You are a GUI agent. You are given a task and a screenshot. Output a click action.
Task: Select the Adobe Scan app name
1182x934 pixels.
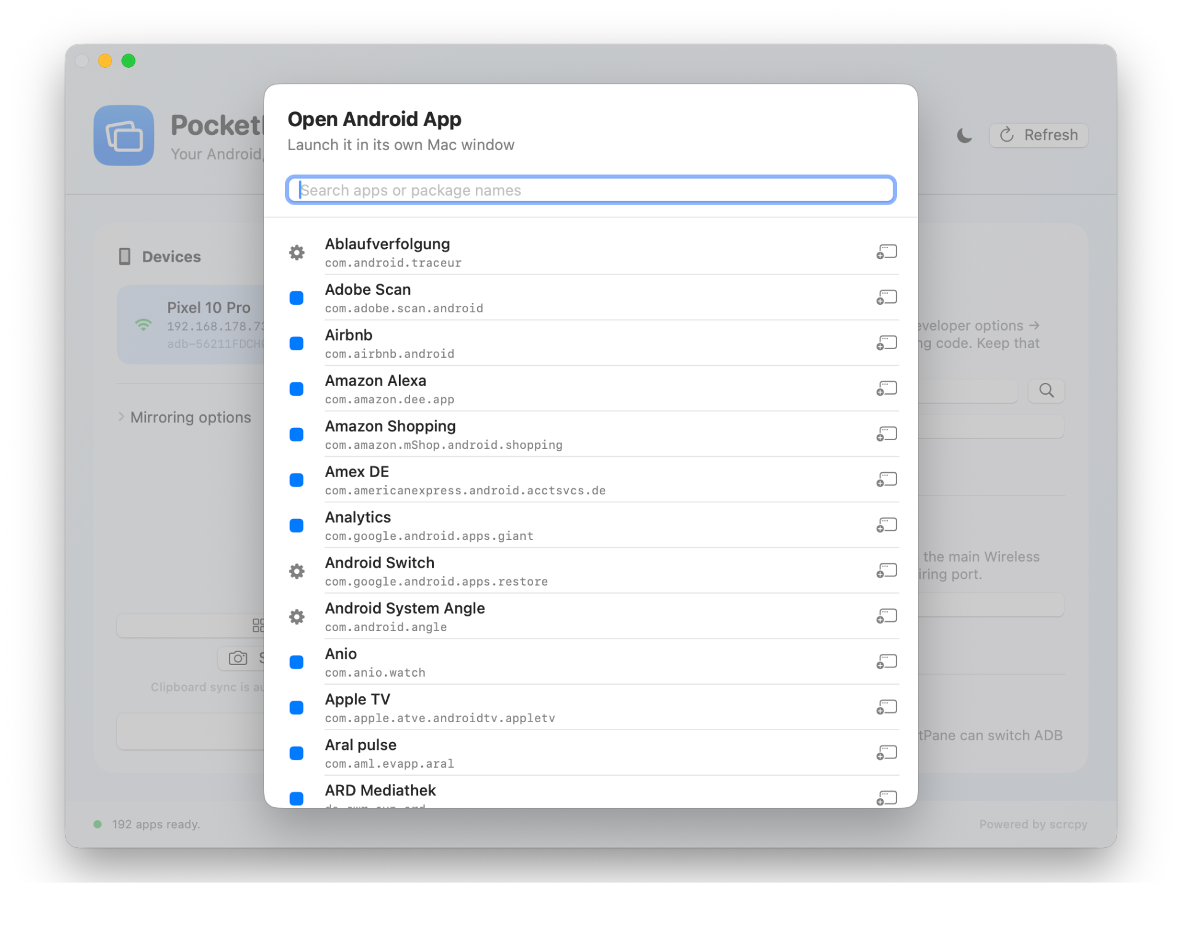click(368, 289)
